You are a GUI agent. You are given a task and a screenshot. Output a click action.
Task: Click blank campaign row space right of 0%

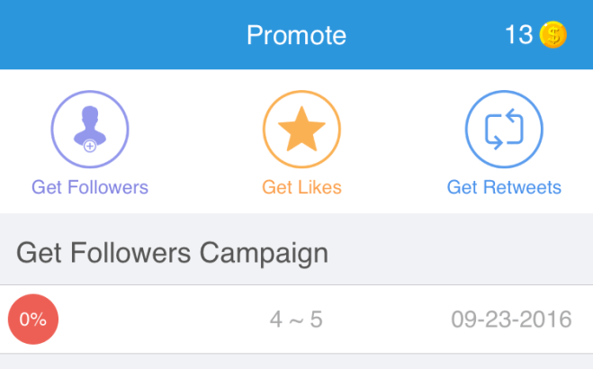click(x=153, y=319)
